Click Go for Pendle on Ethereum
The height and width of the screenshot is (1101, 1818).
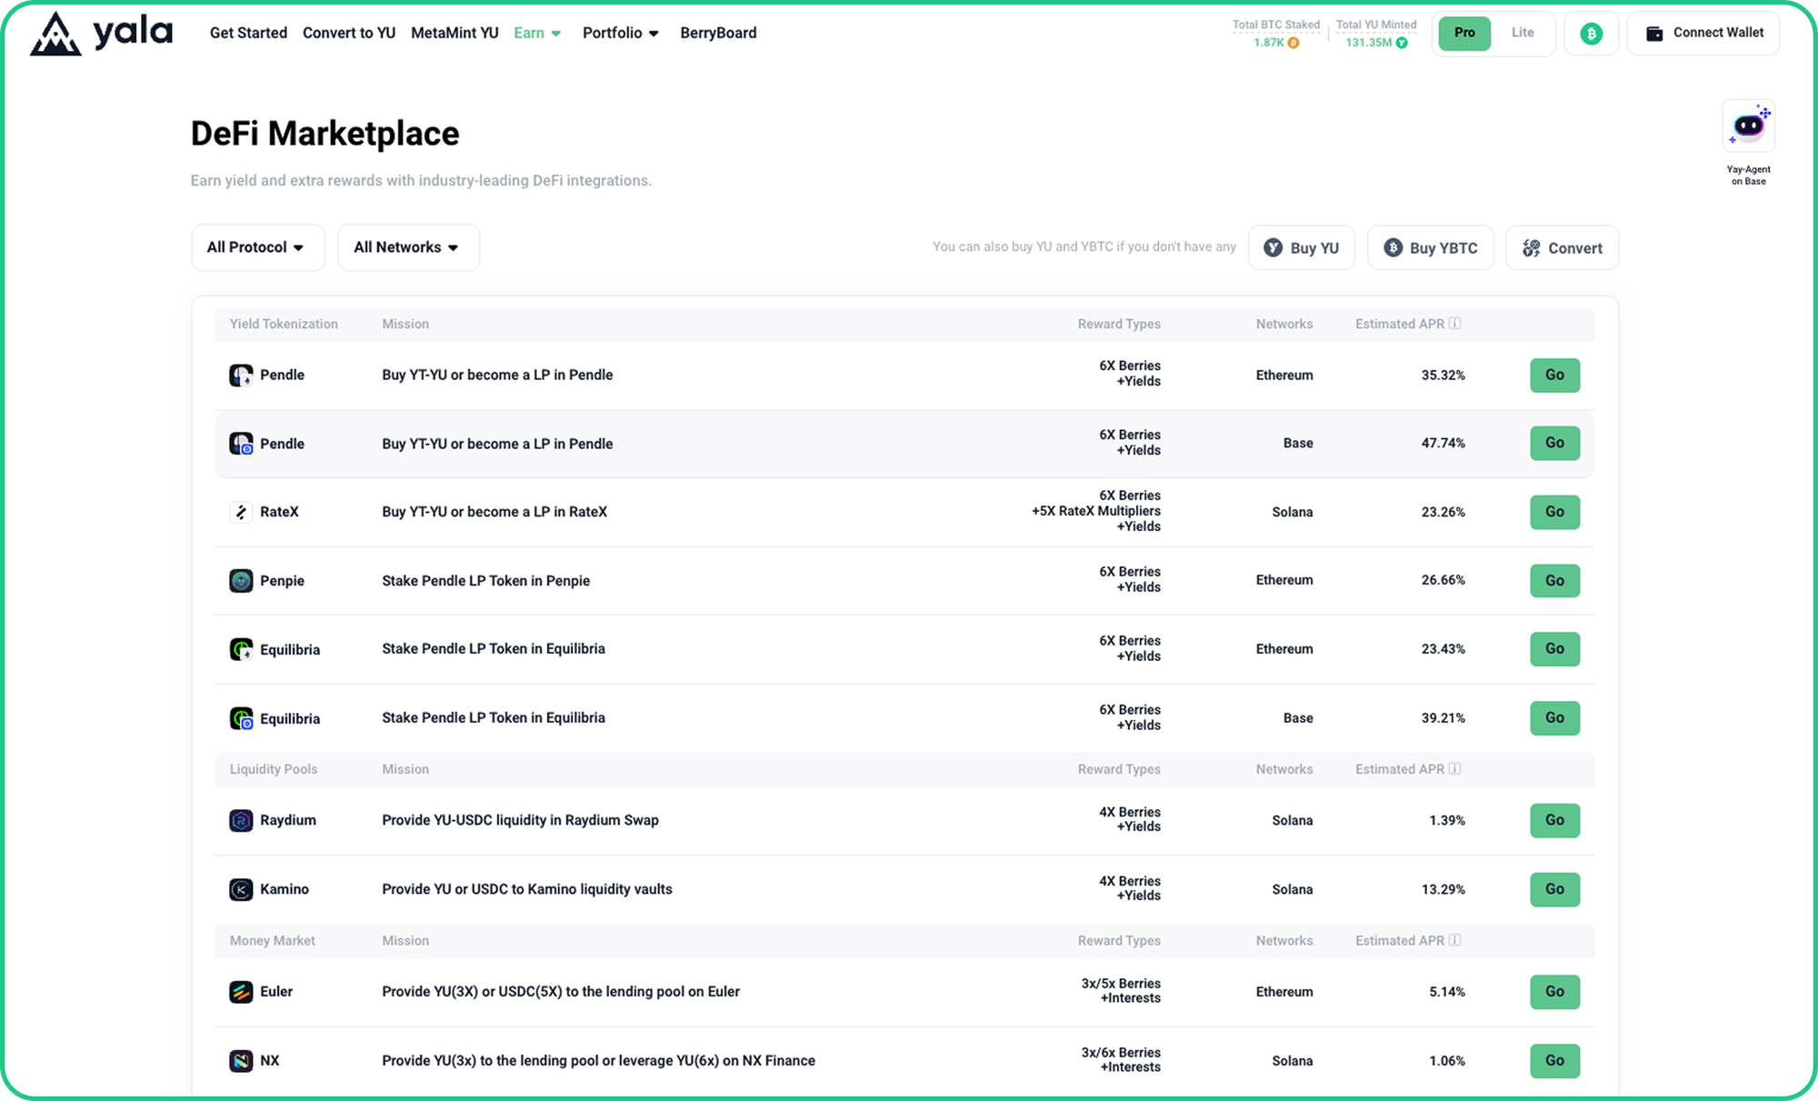tap(1554, 375)
